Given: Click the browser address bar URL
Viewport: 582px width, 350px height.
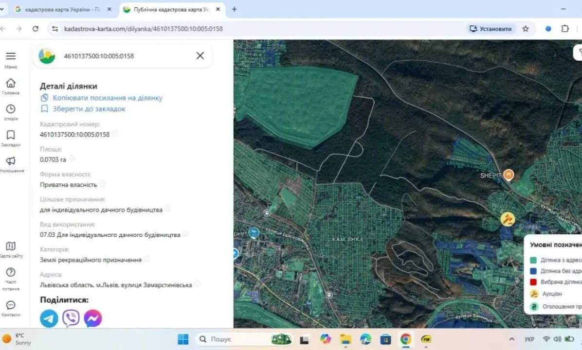Looking at the screenshot, I should tap(144, 29).
